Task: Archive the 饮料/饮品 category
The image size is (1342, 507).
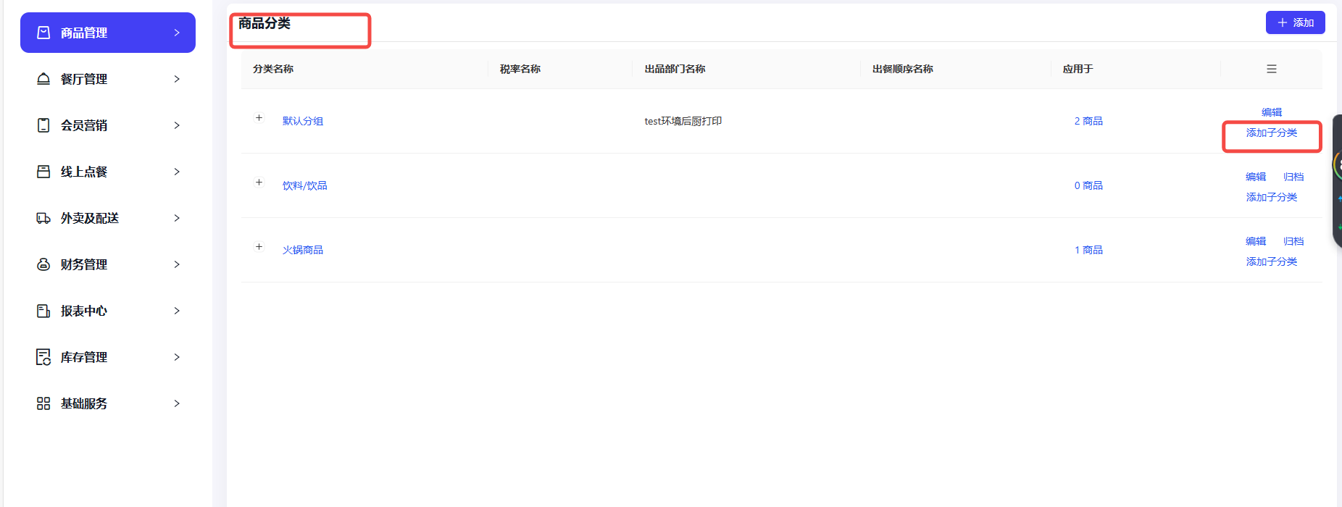Action: [1293, 177]
